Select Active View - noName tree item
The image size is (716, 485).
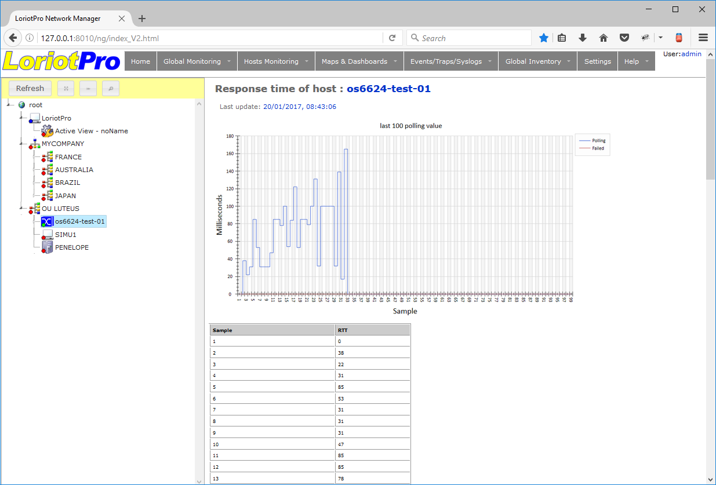pos(92,131)
